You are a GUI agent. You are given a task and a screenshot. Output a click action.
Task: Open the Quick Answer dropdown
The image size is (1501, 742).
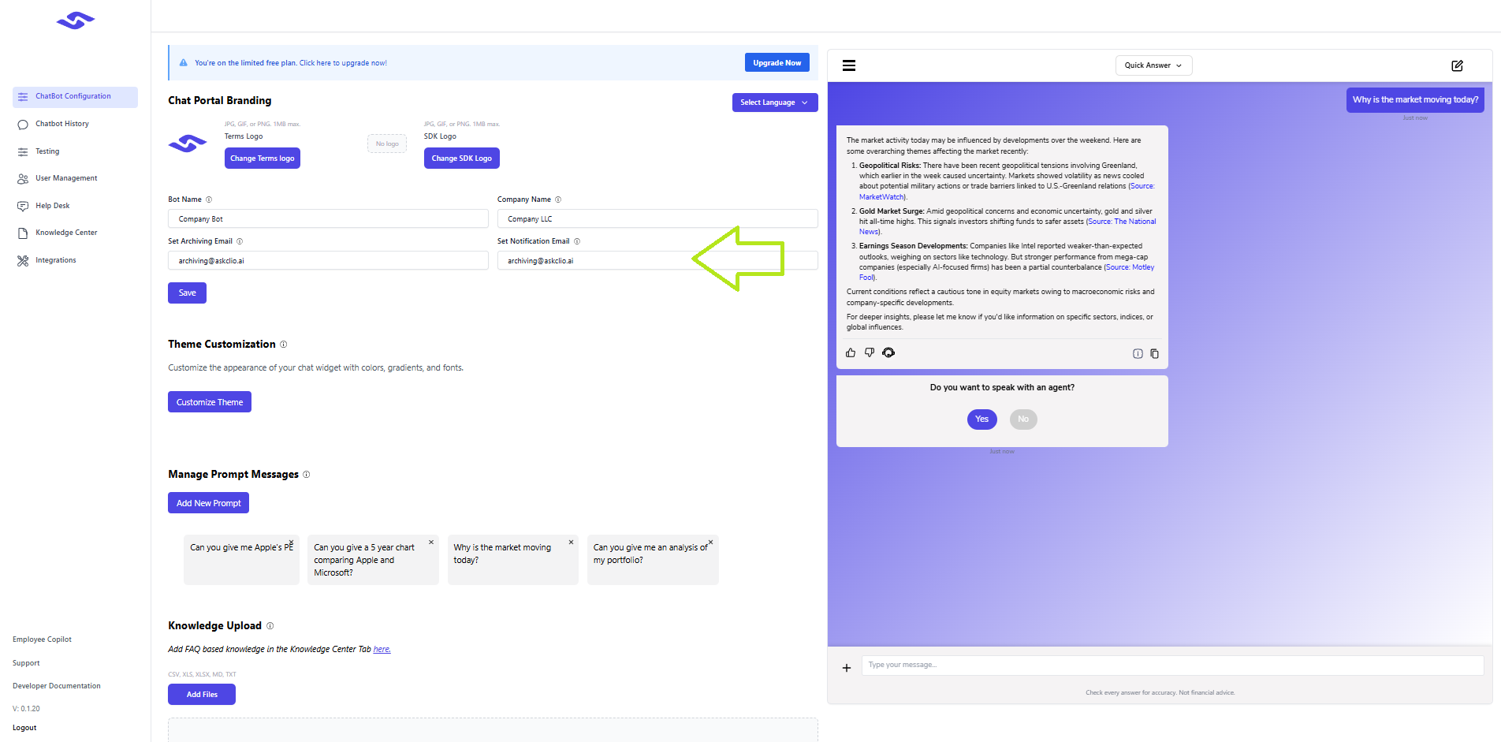tap(1153, 65)
